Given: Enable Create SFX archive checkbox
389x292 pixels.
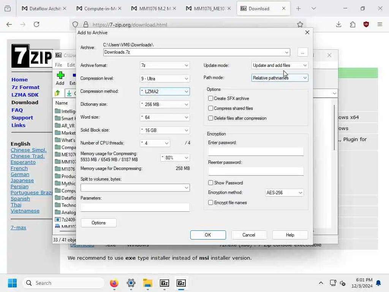Looking at the screenshot, I should (x=210, y=98).
